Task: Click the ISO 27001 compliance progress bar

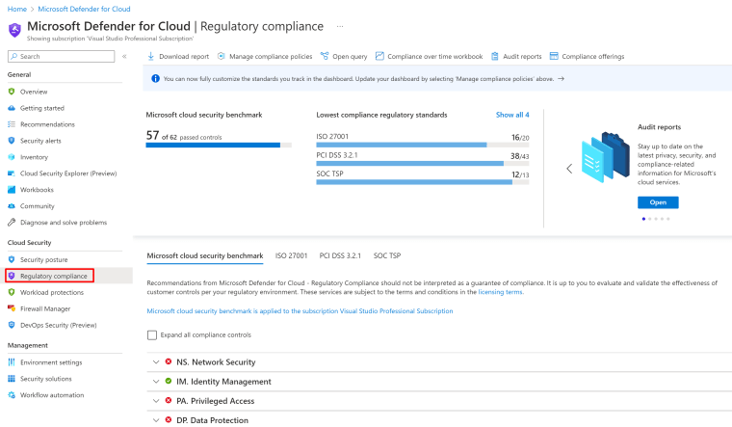Action: point(423,145)
